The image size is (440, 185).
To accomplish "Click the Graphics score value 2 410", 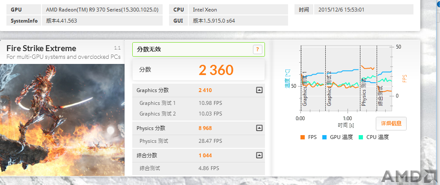I will click(x=205, y=90).
